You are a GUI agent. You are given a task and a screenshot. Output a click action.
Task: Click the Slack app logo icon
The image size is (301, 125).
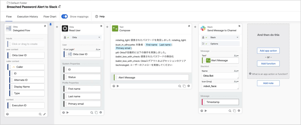pyautogui.click(x=203, y=28)
